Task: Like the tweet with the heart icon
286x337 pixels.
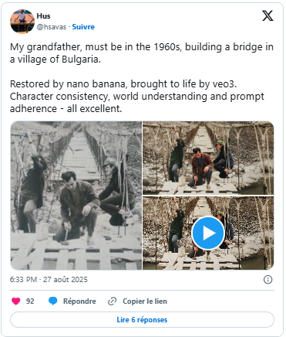Action: click(16, 301)
